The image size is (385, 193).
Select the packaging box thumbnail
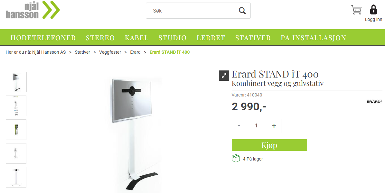tap(16, 130)
